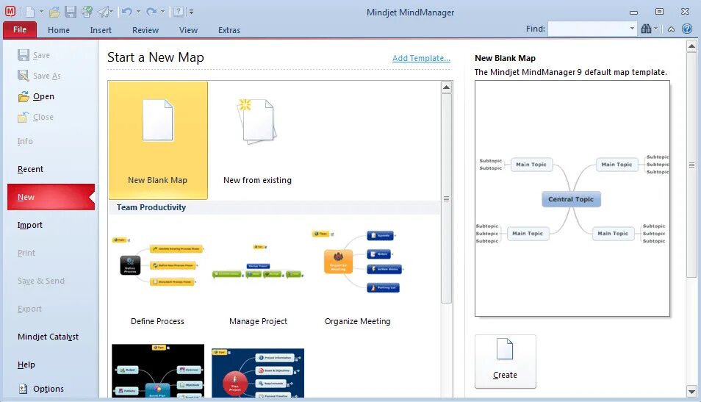The height and width of the screenshot is (402, 701).
Task: Click the Add Template link
Action: click(x=421, y=58)
